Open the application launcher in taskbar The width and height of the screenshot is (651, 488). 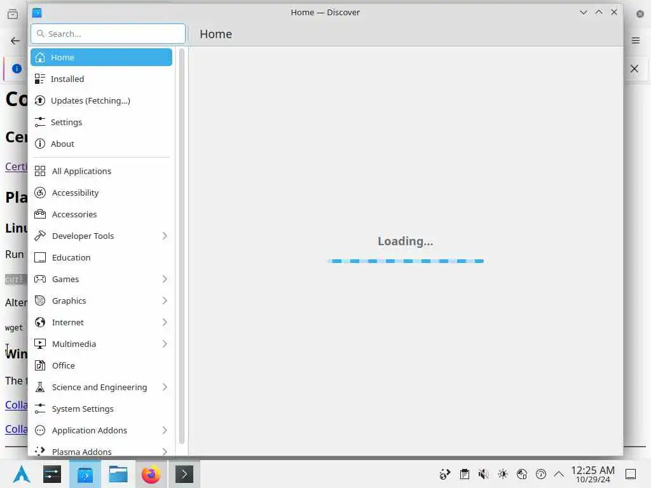click(x=22, y=474)
